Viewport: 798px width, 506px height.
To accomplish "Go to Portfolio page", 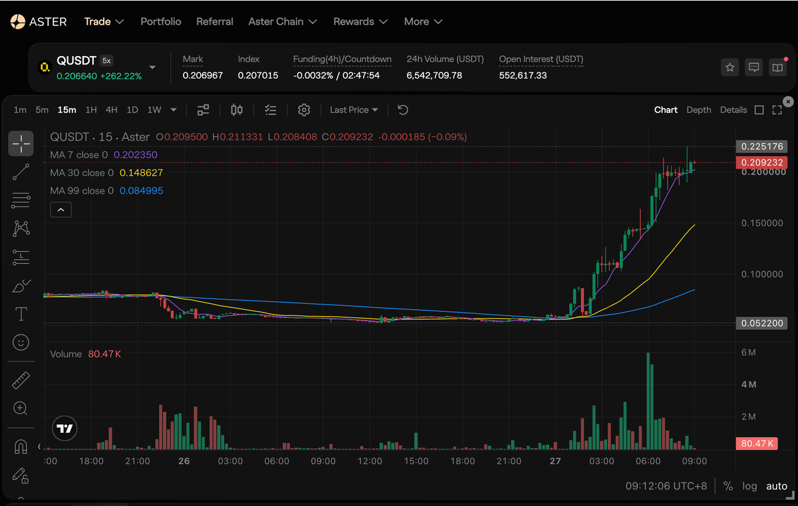I will pos(161,21).
